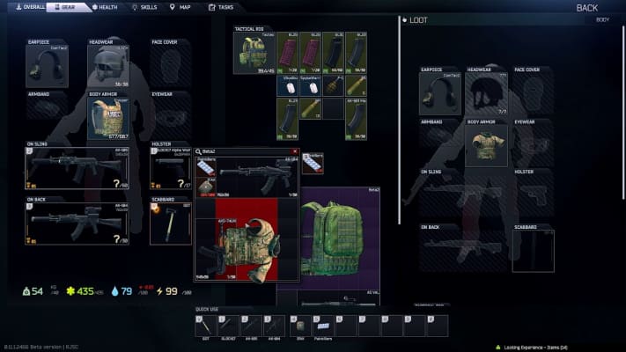The width and height of the screenshot is (626, 352).
Task: Click the Painkillers quick use slot
Action: pyautogui.click(x=322, y=325)
